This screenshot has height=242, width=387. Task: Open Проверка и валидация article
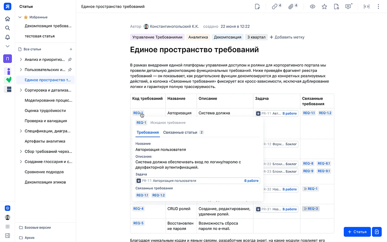pos(45,121)
